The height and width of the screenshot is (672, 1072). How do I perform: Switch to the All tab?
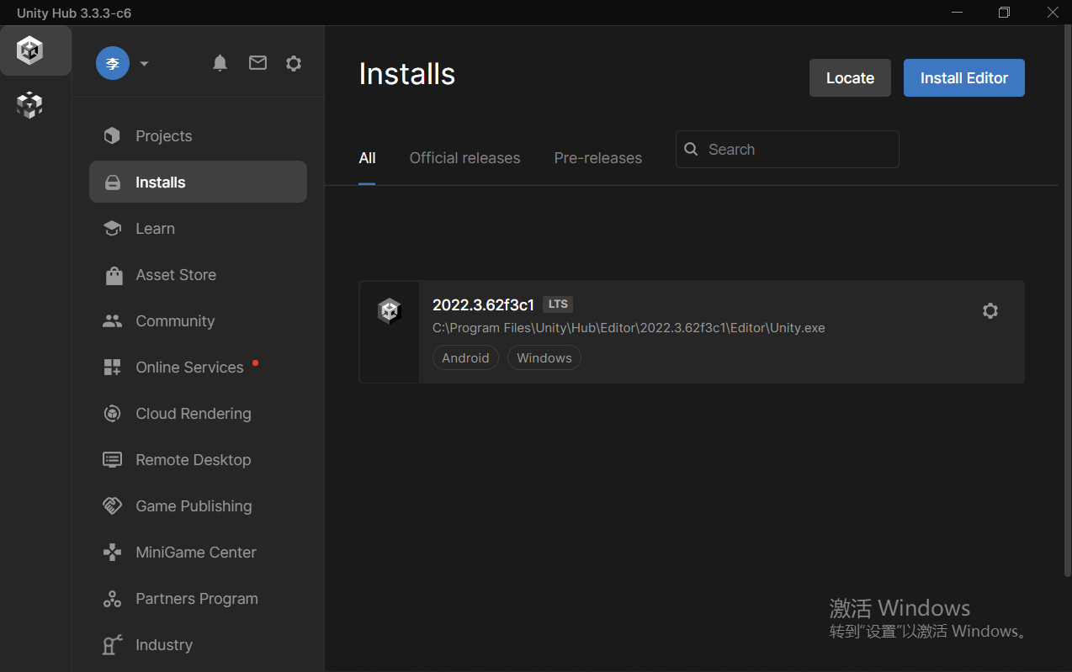(367, 158)
